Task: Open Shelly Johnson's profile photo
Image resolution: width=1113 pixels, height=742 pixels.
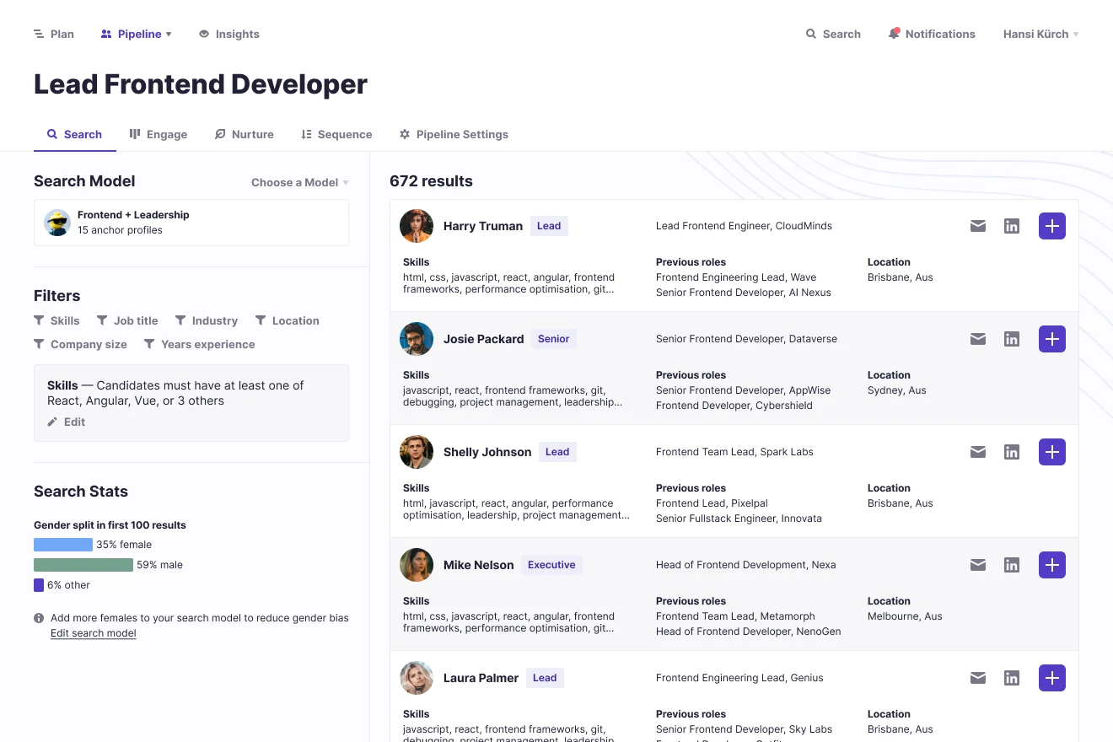Action: pyautogui.click(x=417, y=452)
